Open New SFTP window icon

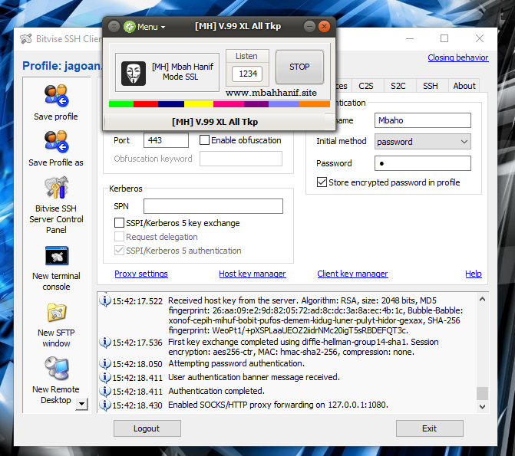point(57,312)
